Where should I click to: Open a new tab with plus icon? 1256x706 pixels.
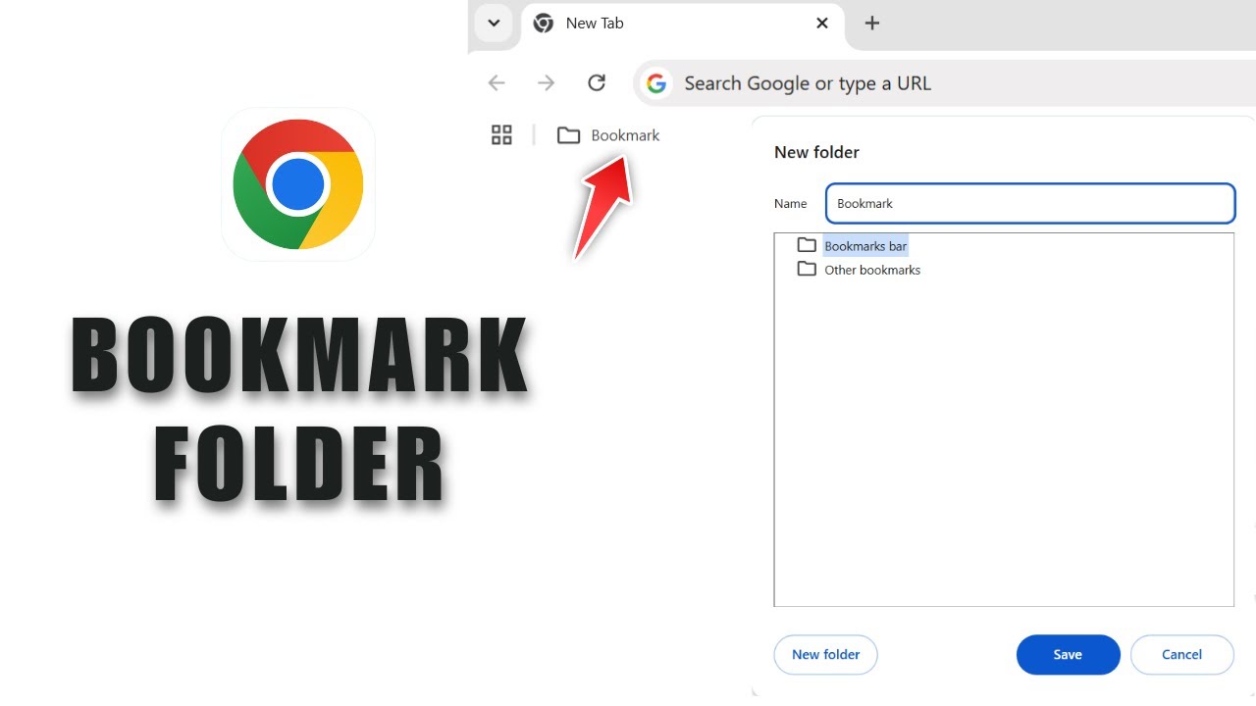[x=872, y=23]
